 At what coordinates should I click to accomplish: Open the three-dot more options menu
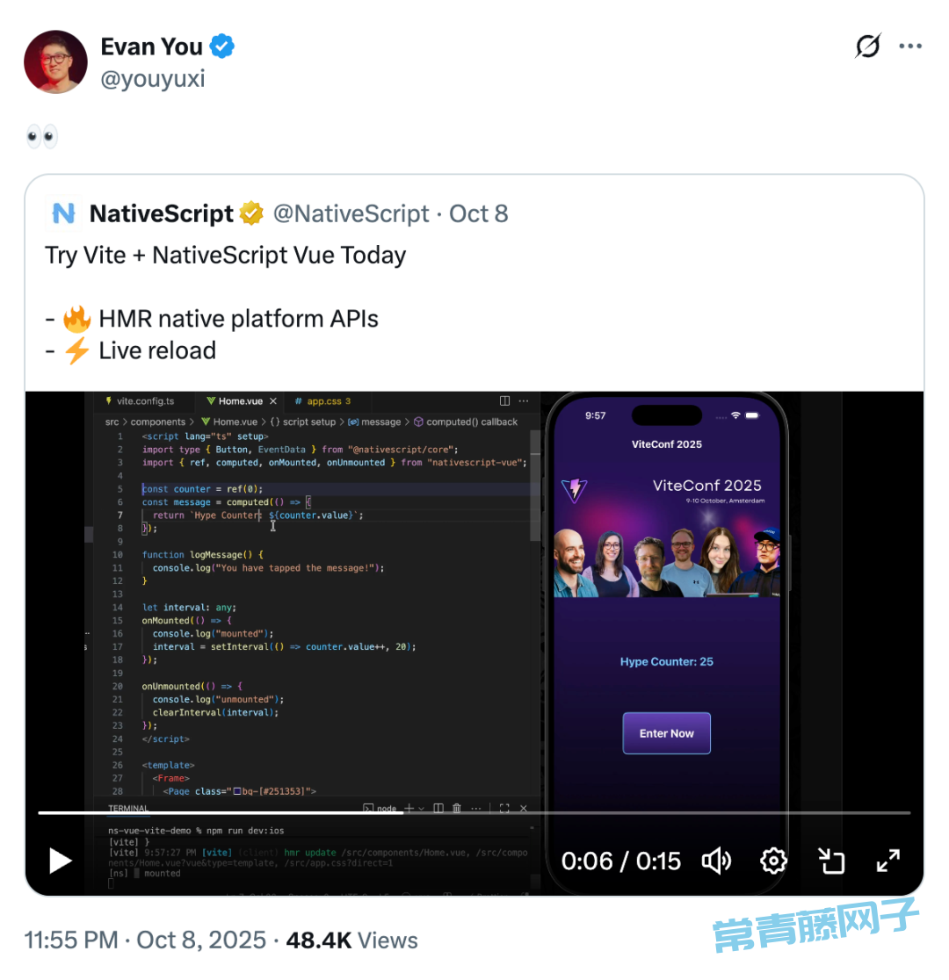tap(910, 46)
